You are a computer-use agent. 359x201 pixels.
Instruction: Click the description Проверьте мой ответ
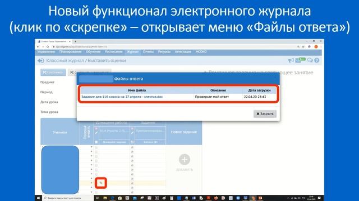212,97
